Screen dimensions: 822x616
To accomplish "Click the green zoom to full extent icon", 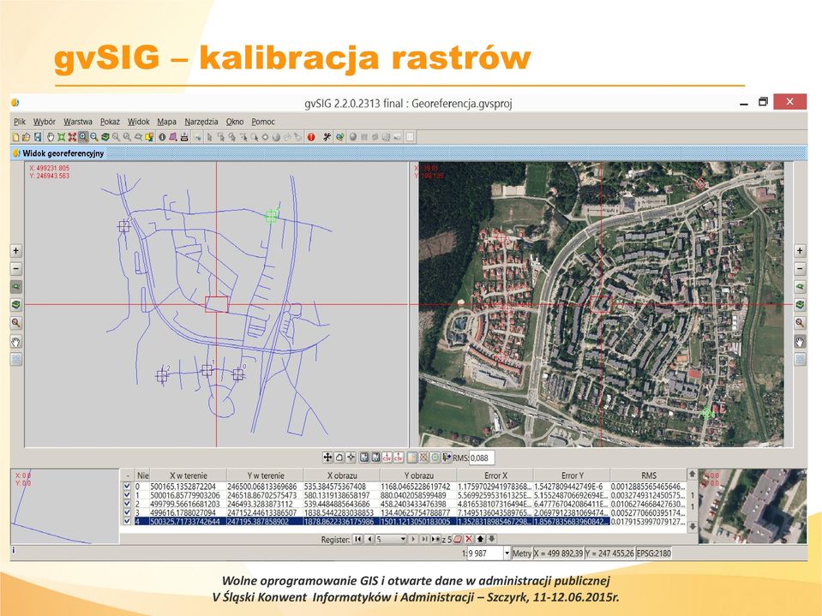I will (62, 137).
